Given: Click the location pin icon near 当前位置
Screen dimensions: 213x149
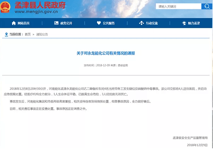Looking at the screenshot, I should pos(6,34).
